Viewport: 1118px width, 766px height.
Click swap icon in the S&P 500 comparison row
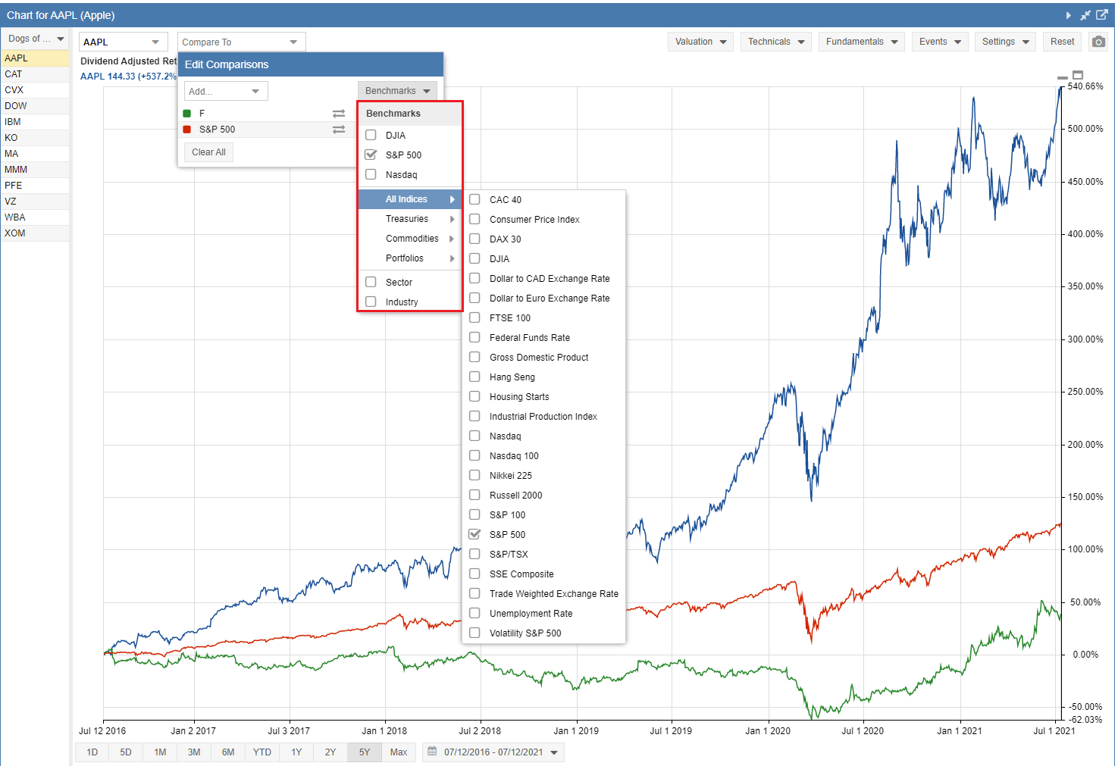point(339,130)
